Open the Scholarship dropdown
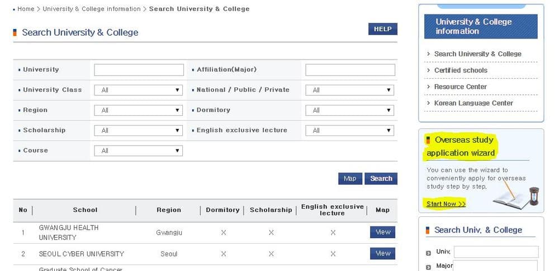Screen dimensions: 559x271 [x=138, y=130]
